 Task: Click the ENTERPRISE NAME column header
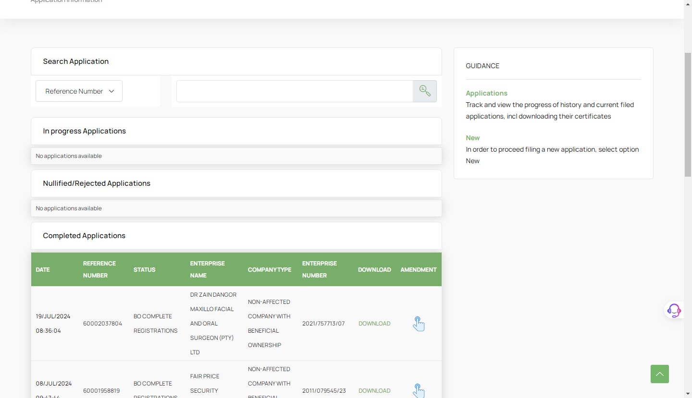(x=207, y=269)
